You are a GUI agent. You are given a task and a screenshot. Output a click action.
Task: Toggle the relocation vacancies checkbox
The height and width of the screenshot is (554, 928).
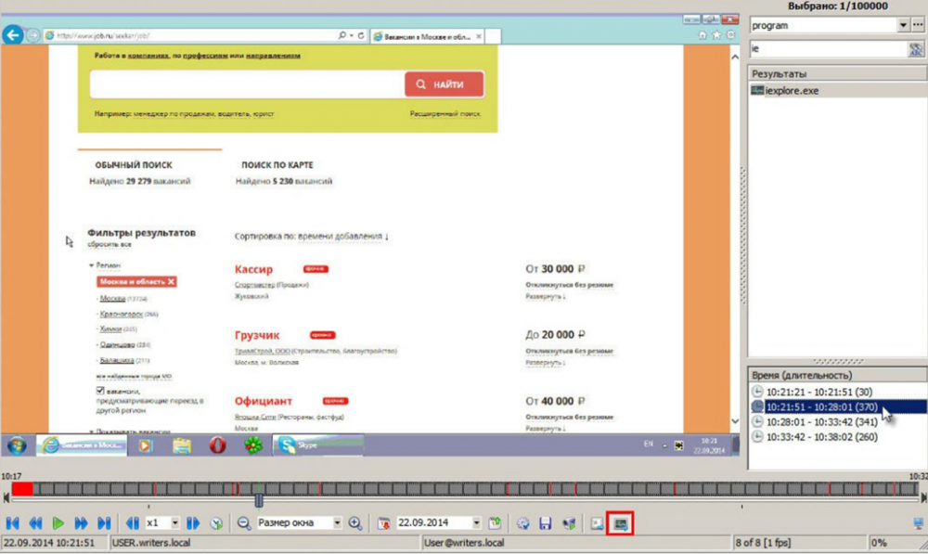coord(100,391)
